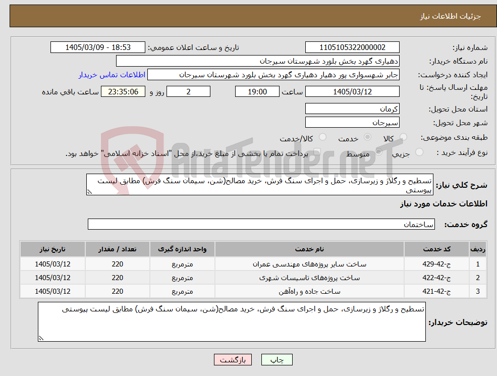Click ساخت پروژه‌های تاسیسات شهری cell
This screenshot has height=376, width=497.
(x=309, y=278)
